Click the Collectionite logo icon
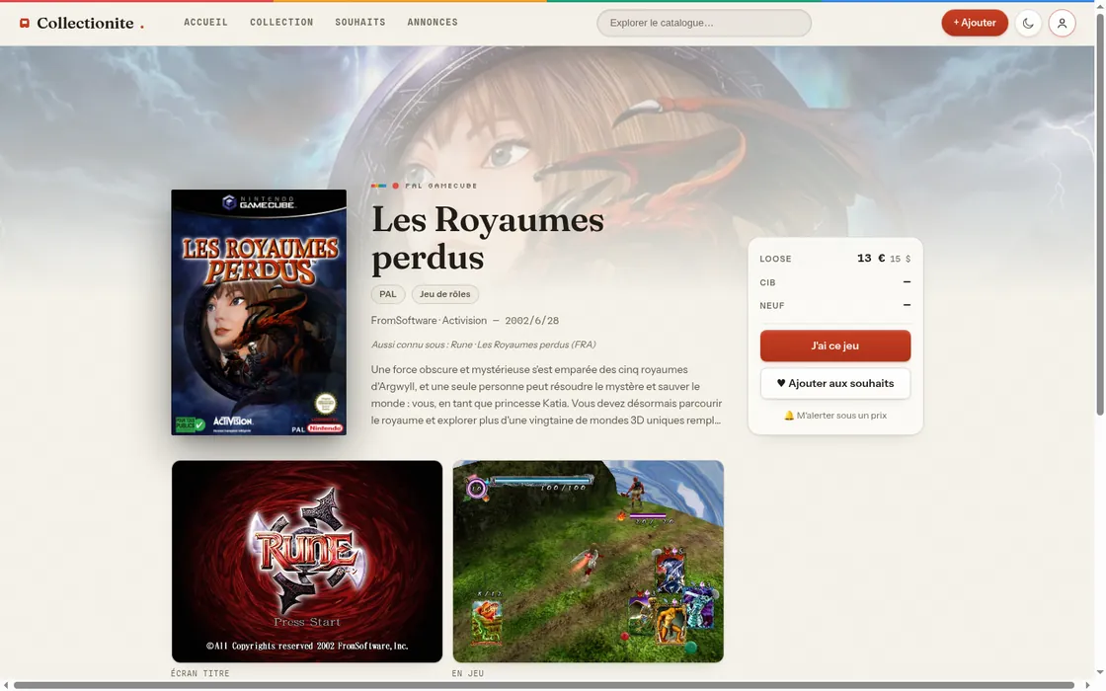 (x=25, y=24)
